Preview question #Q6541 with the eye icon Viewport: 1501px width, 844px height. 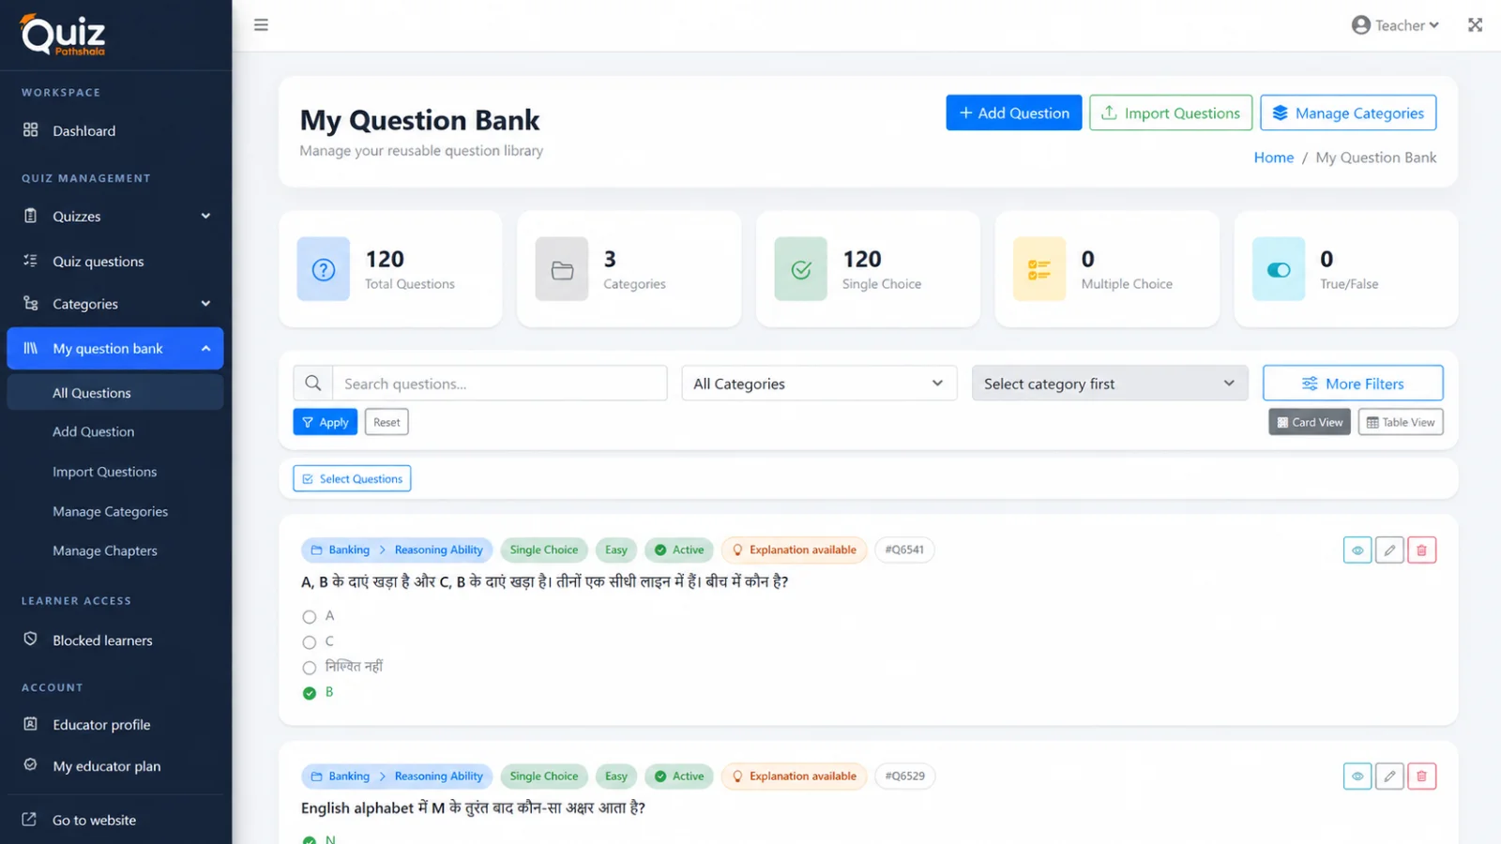click(1357, 550)
